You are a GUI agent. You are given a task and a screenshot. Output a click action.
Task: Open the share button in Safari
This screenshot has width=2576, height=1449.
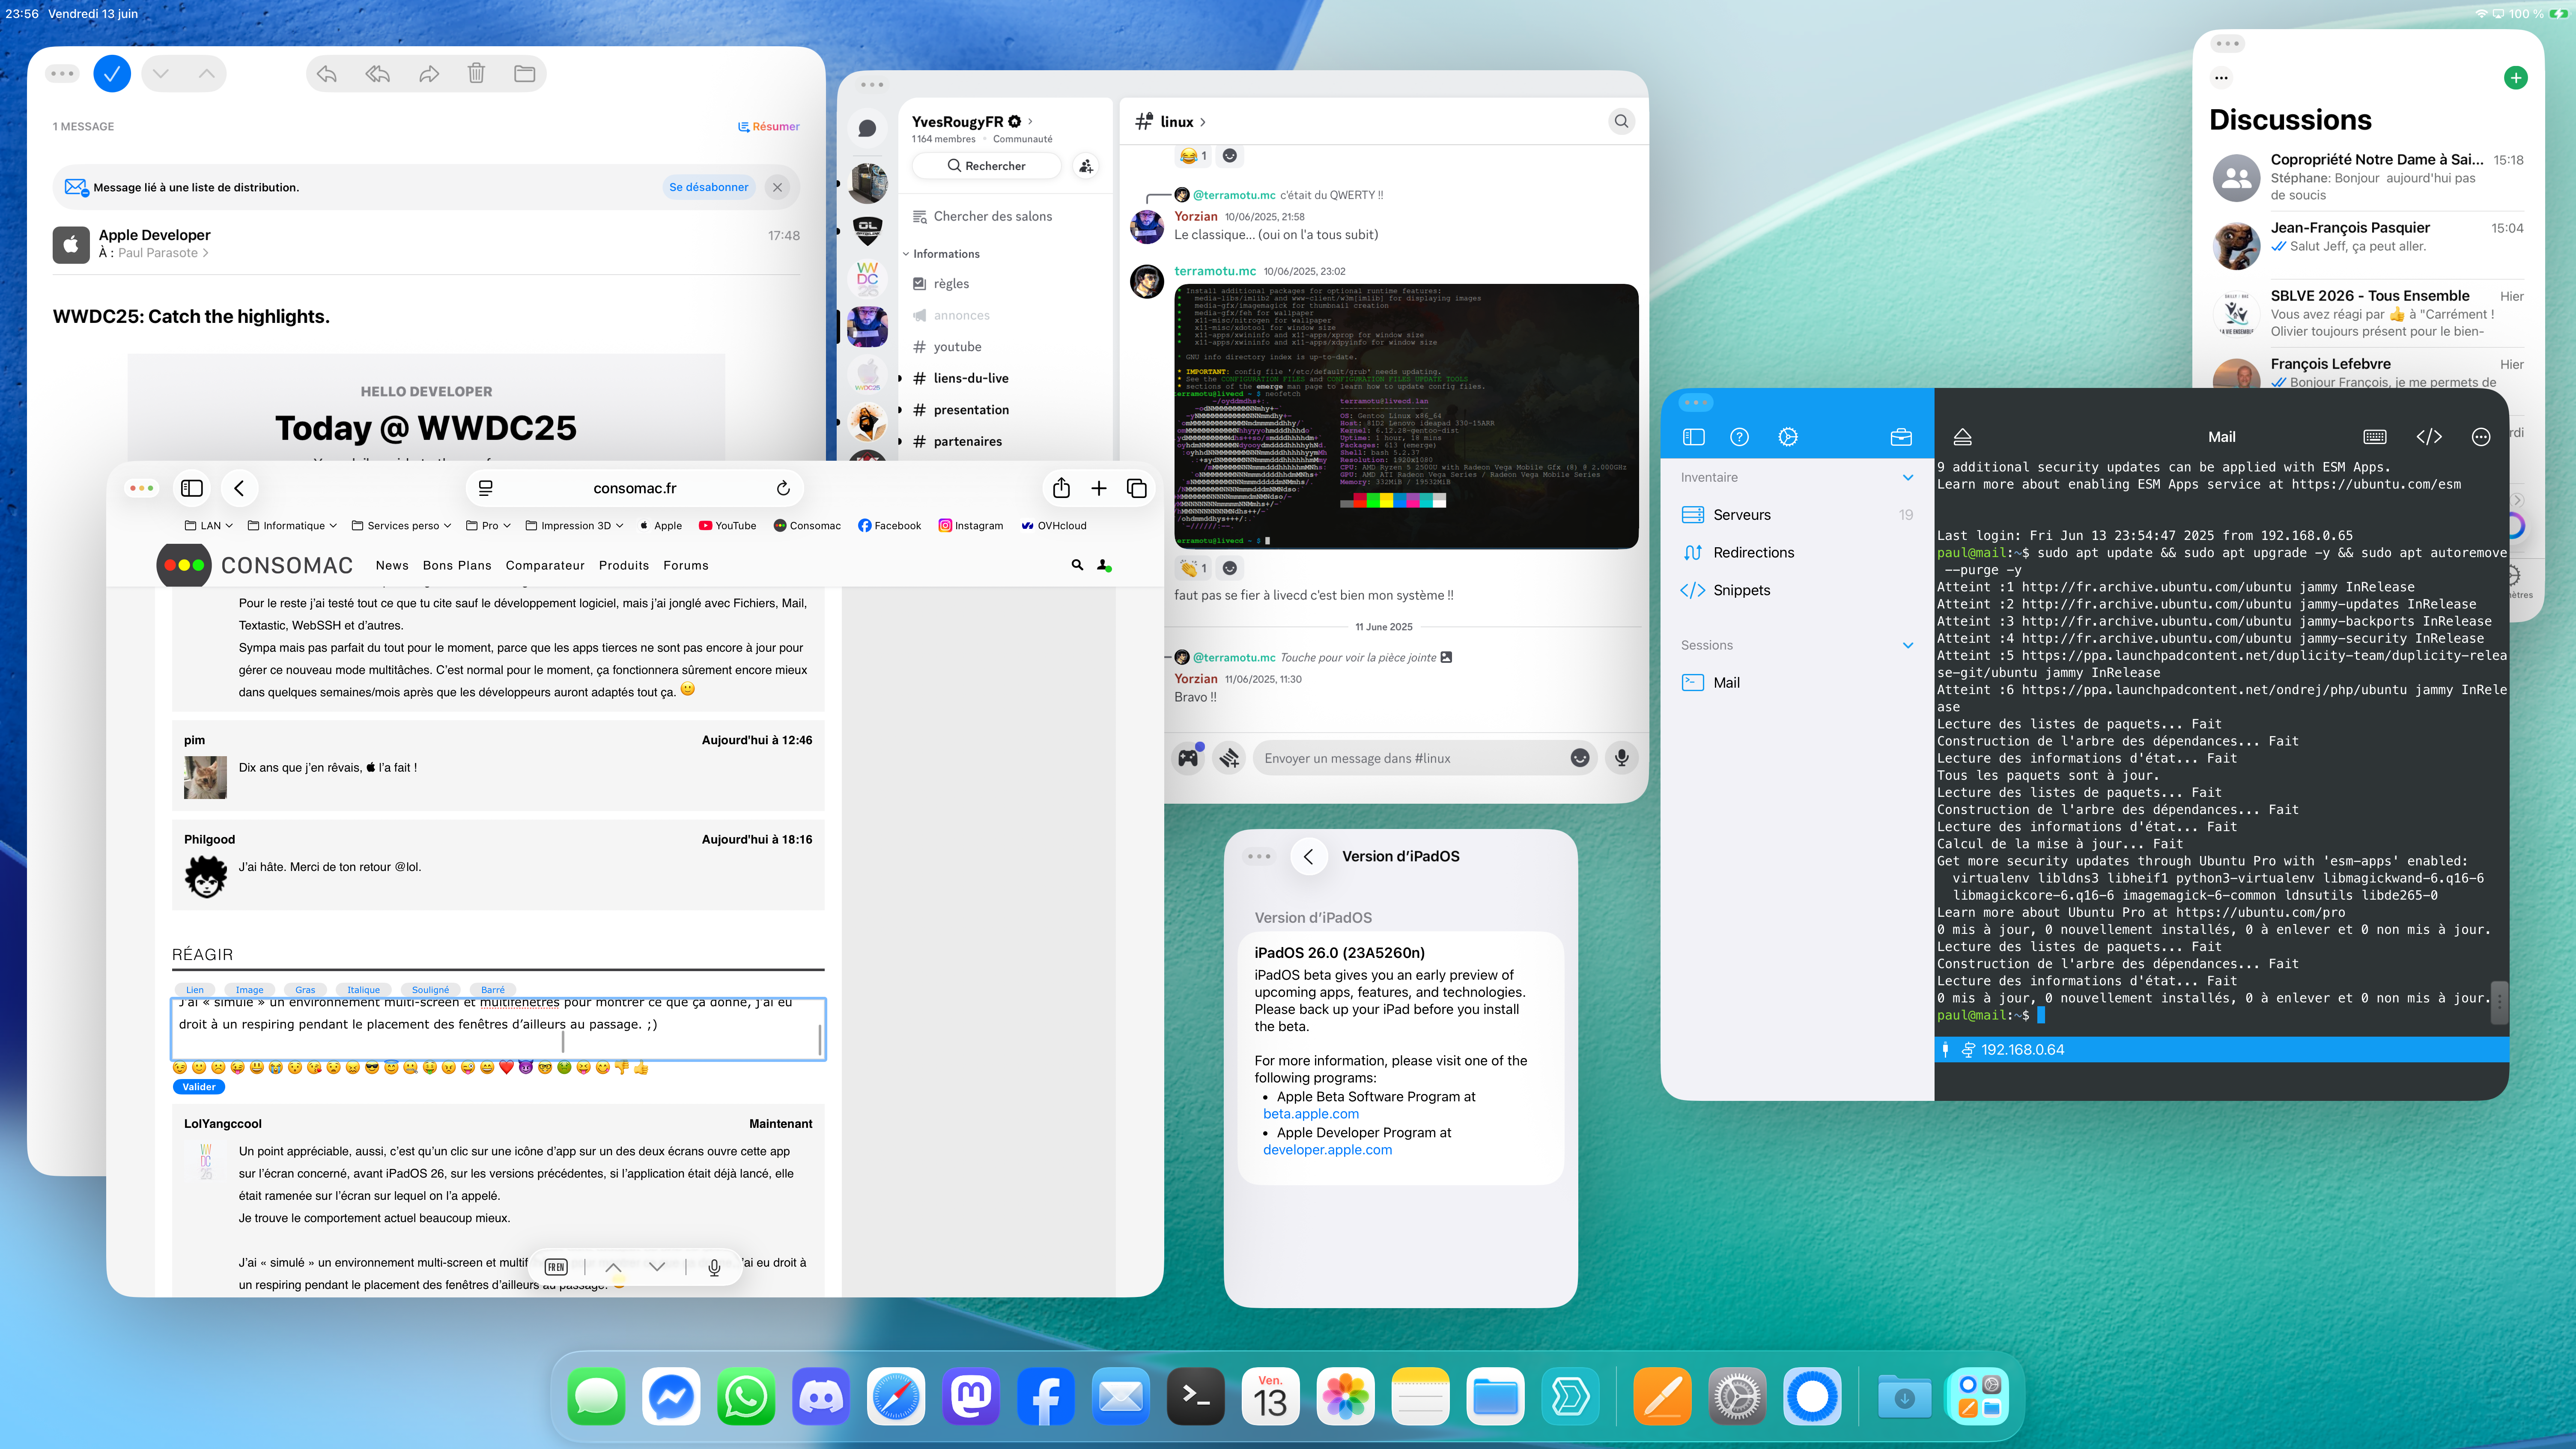1061,488
